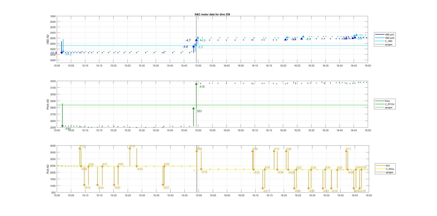437x216 pixels.
Task: Click the title 'G&C motor data for dive 258'
Action: [x=212, y=14]
